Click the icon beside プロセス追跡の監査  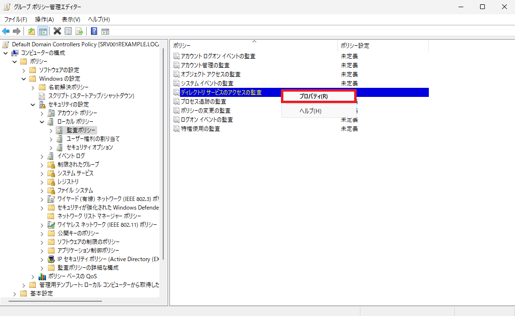coord(177,102)
